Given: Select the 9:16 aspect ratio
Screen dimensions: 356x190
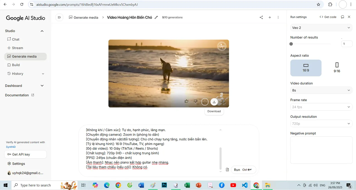Looking at the screenshot, I should pyautogui.click(x=337, y=68).
